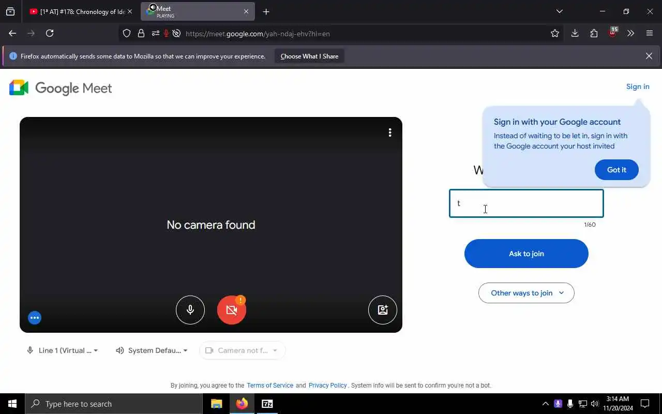This screenshot has height=414, width=662.
Task: Open 7-Zip from the taskbar
Action: (x=267, y=404)
